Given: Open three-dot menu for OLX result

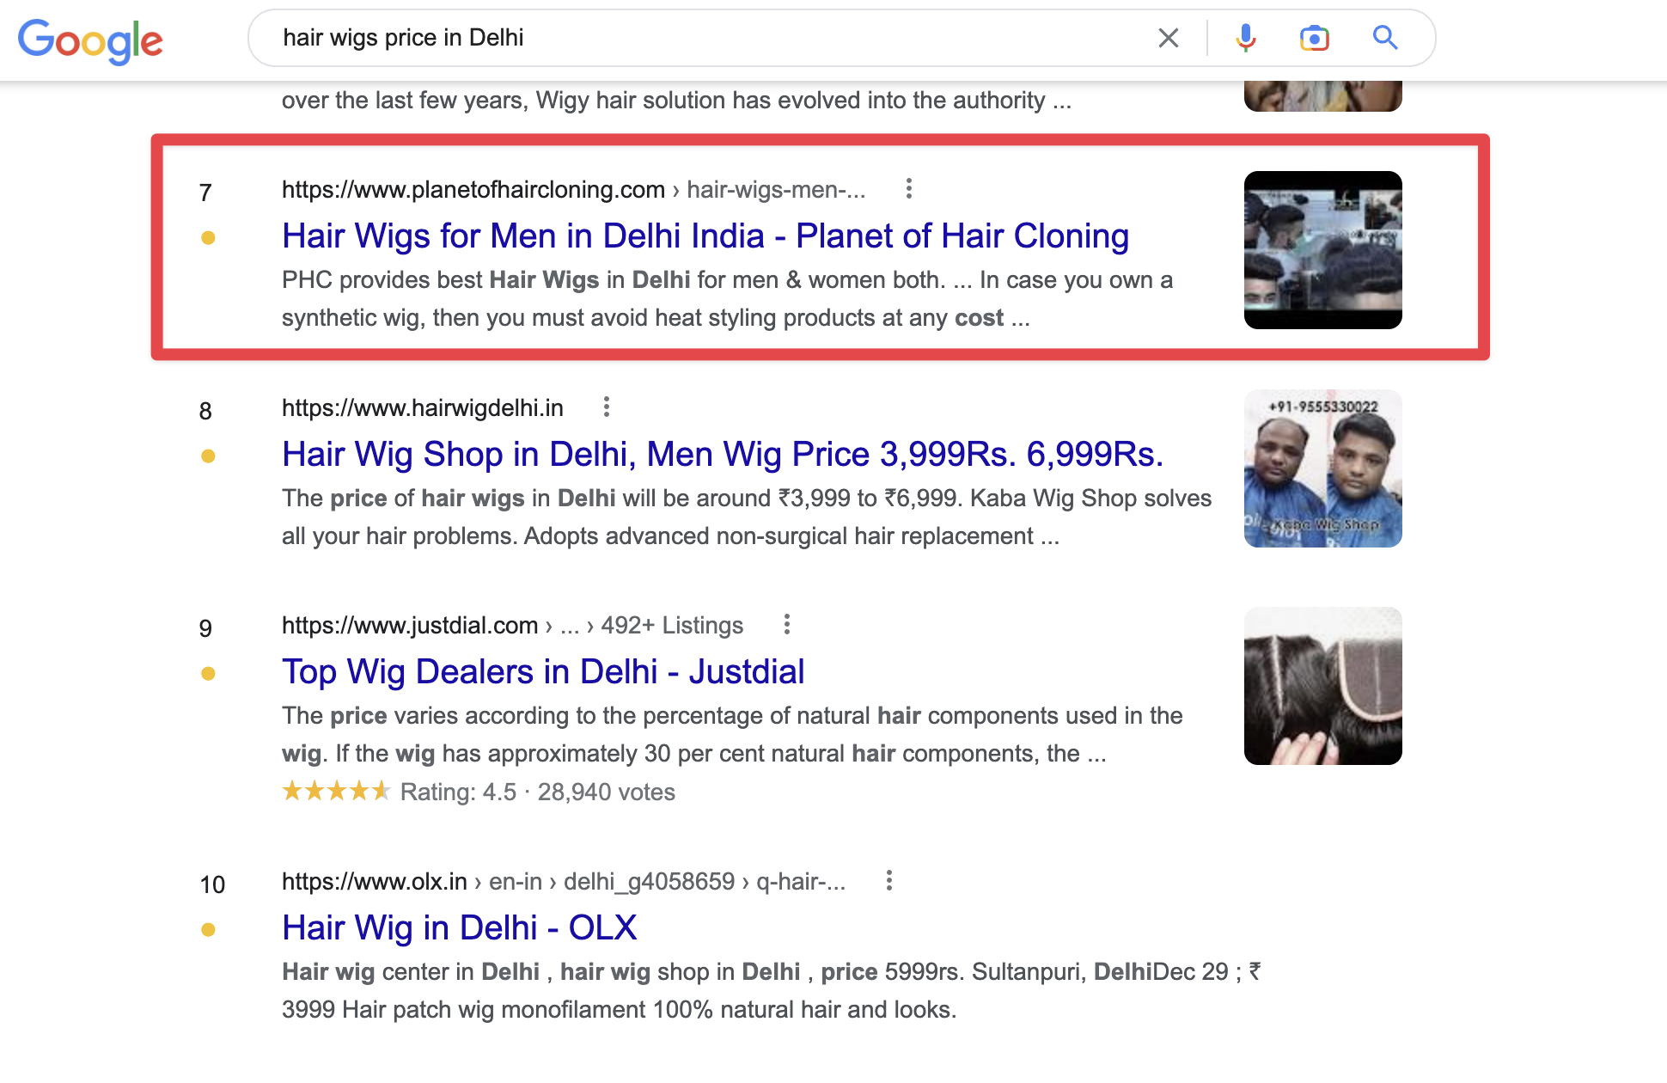Looking at the screenshot, I should click(x=888, y=880).
